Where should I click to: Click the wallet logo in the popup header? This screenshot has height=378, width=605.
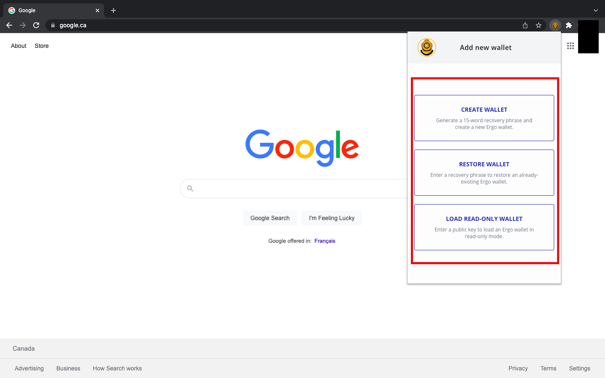(x=427, y=47)
